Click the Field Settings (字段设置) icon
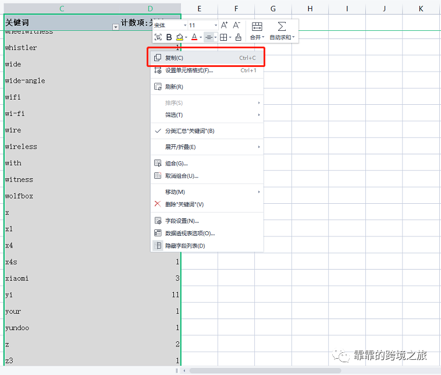This screenshot has height=375, width=441. 158,221
